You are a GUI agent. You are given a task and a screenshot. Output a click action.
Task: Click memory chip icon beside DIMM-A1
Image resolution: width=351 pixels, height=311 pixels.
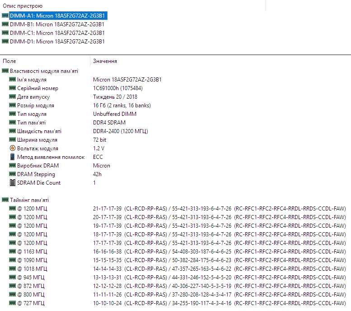(5, 15)
